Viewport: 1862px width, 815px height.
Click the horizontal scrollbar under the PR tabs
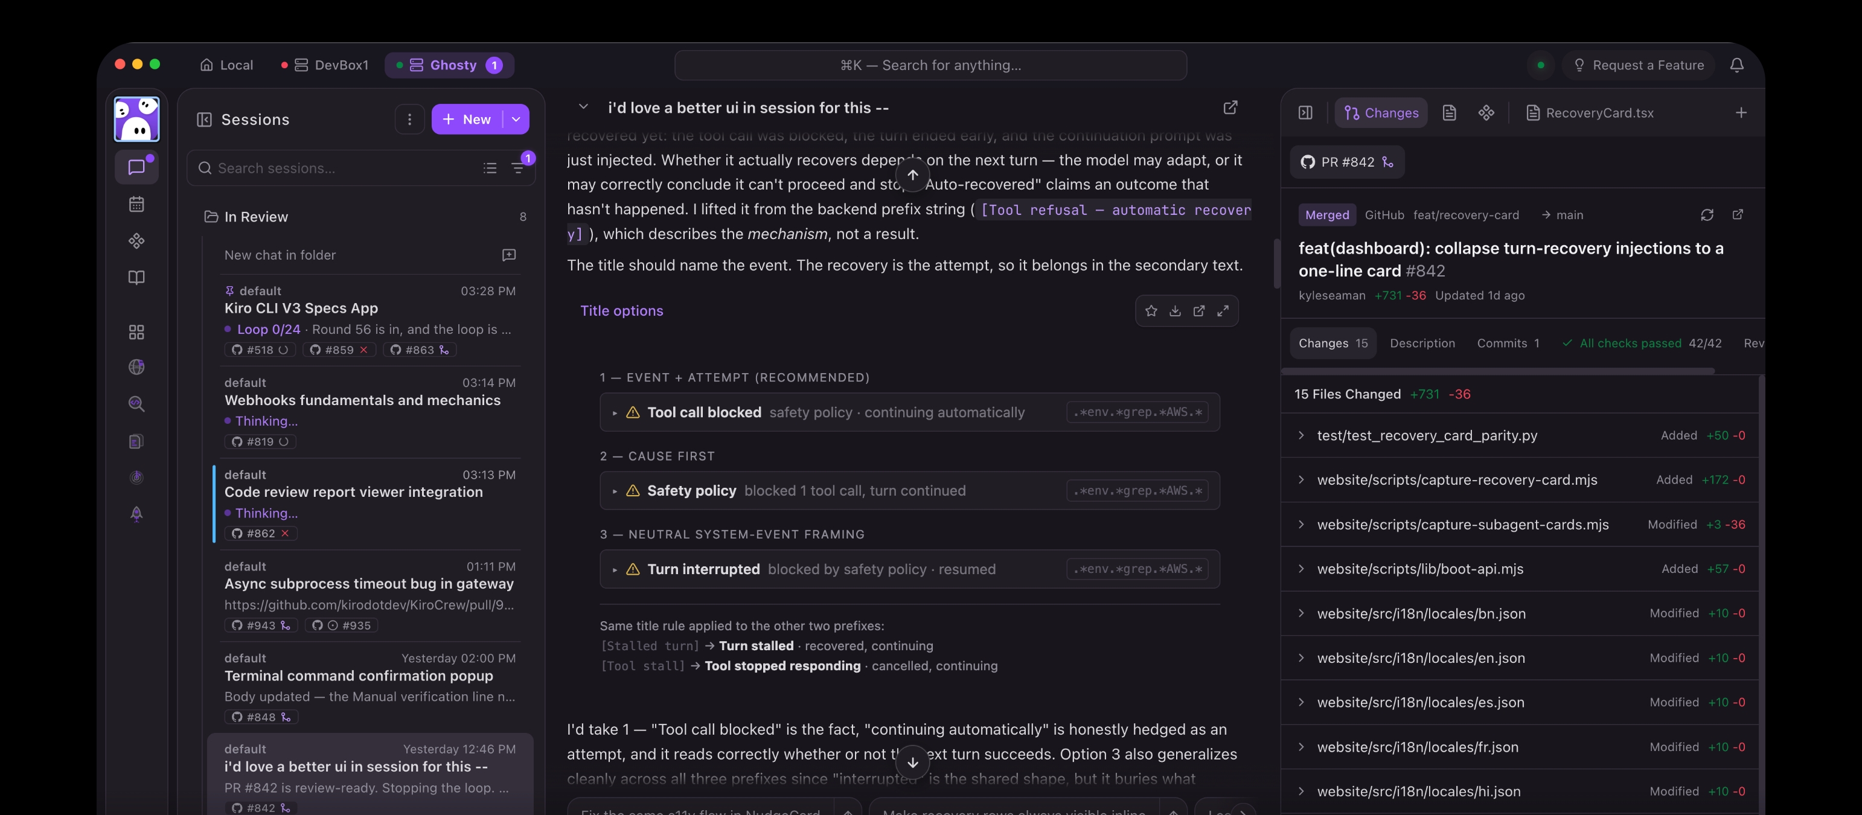coord(1498,371)
